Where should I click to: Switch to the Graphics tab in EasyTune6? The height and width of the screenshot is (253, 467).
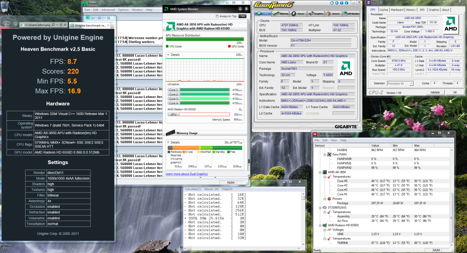point(317,14)
